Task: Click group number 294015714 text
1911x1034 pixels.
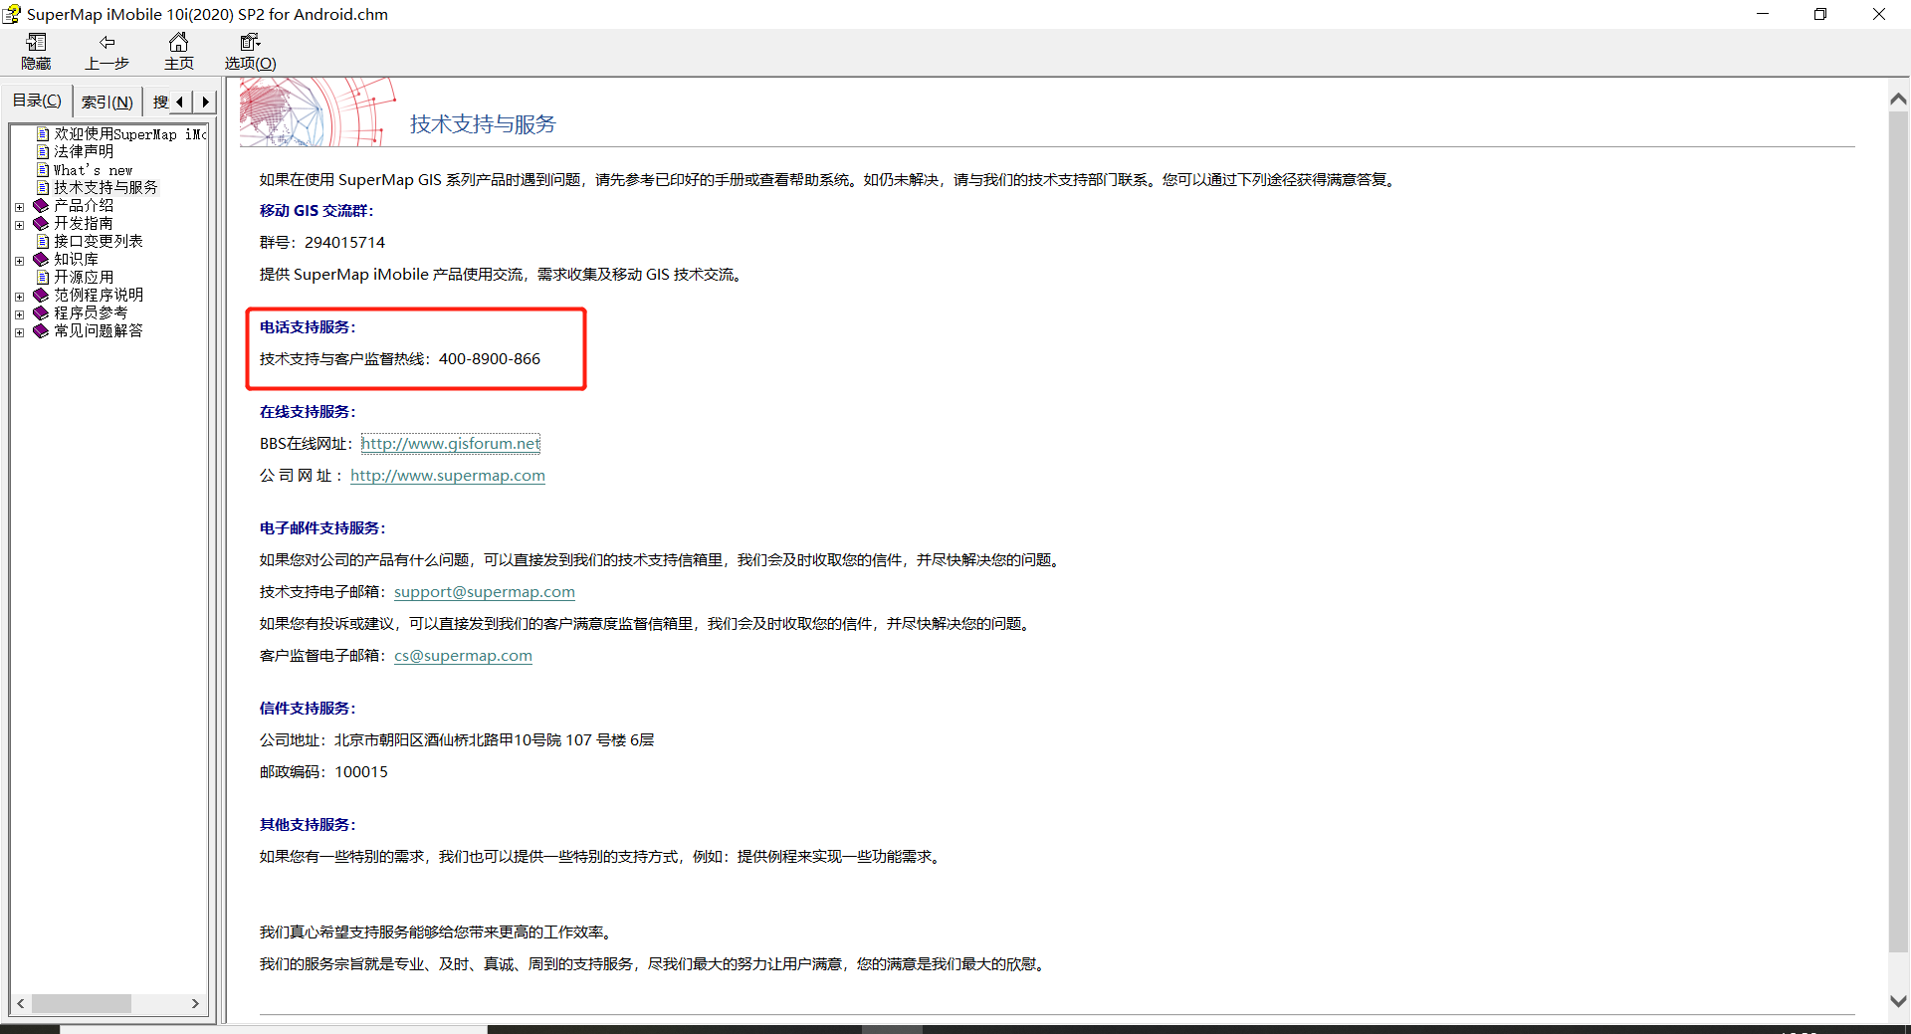Action: point(344,242)
